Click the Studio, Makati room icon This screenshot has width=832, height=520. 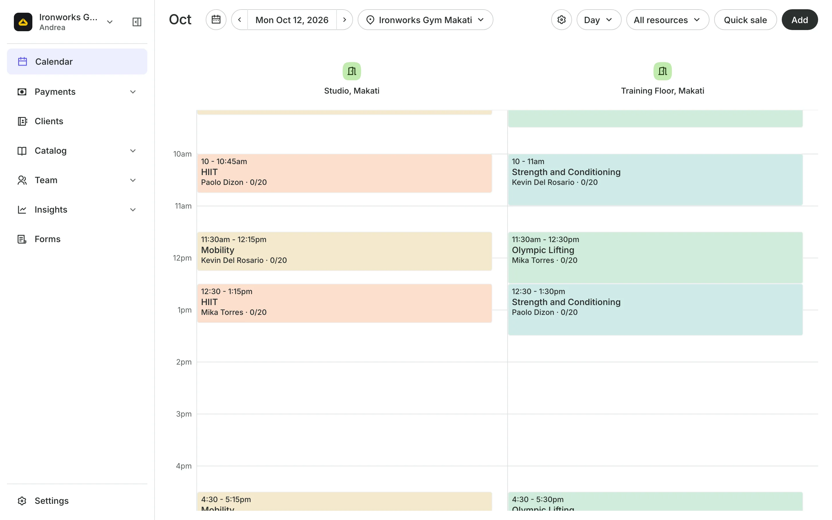pos(352,71)
